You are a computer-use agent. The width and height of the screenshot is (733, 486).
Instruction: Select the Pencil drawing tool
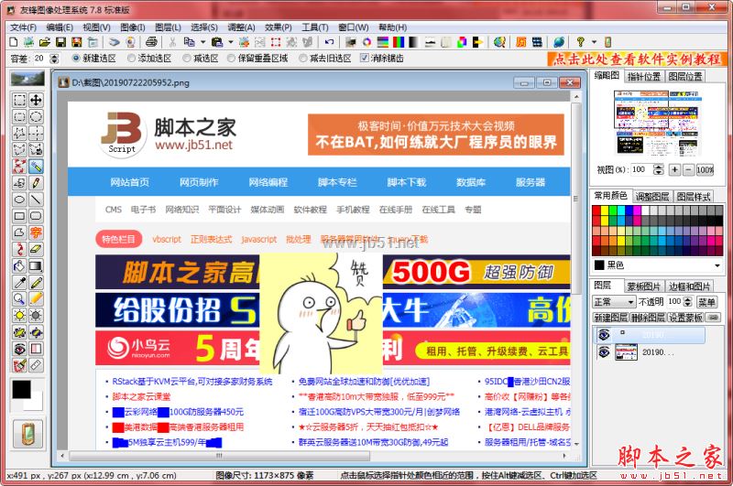point(36,183)
